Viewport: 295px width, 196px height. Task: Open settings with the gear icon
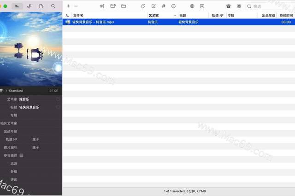tap(239, 6)
